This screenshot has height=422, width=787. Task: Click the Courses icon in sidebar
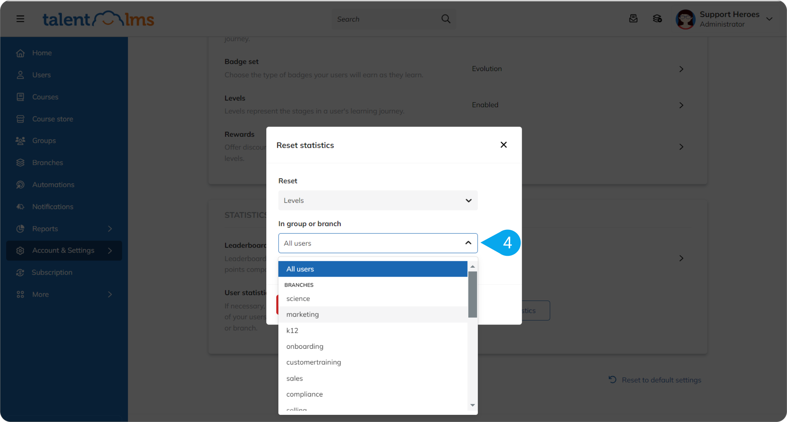20,97
